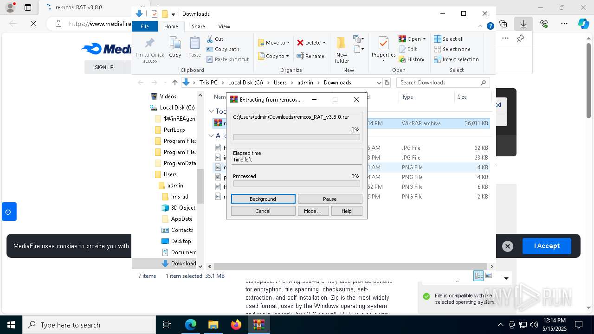
Task: Click I Accept on cookie banner
Action: pyautogui.click(x=547, y=246)
